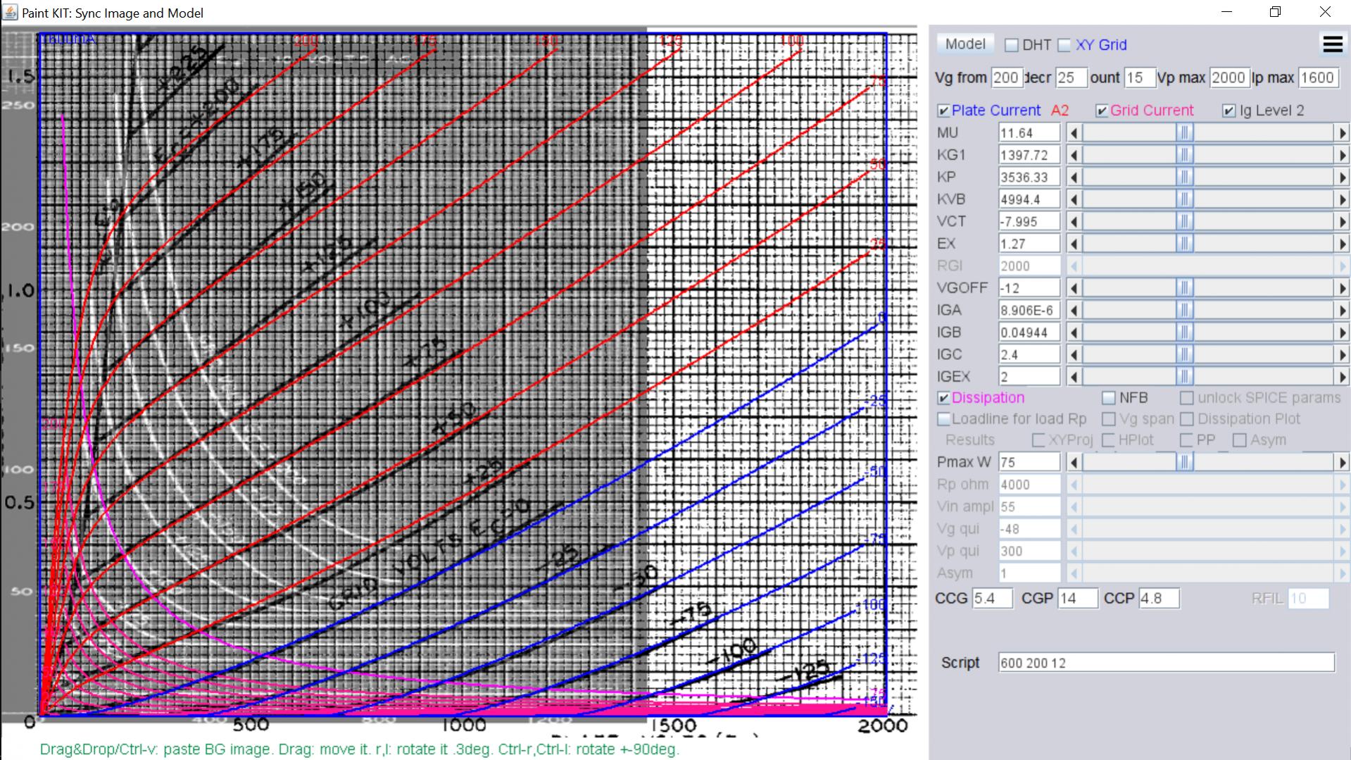This screenshot has height=760, width=1351.
Task: Click IGB slider right arrow
Action: [x=1342, y=332]
